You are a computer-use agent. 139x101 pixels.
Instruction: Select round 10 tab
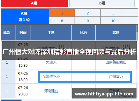click(x=113, y=21)
